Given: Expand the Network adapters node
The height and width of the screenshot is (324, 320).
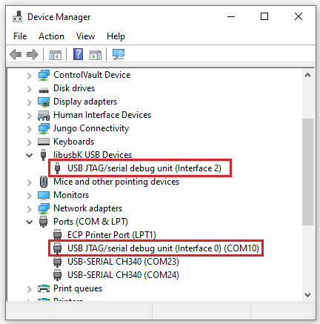Looking at the screenshot, I should coord(30,209).
